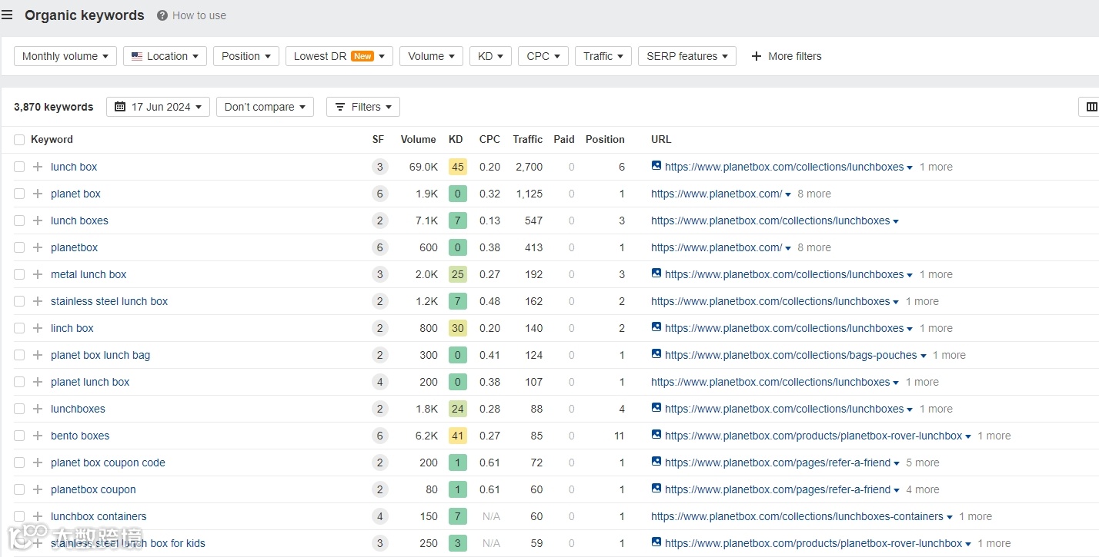Open the hamburger menu beside Organic keywords

tap(7, 15)
